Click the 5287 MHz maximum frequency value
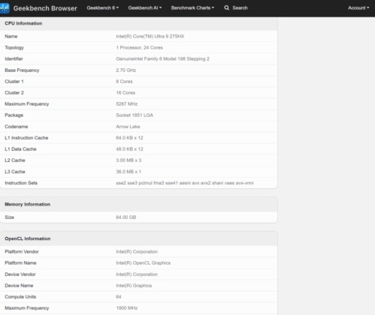Viewport: 375px width, 315px height. pos(127,104)
